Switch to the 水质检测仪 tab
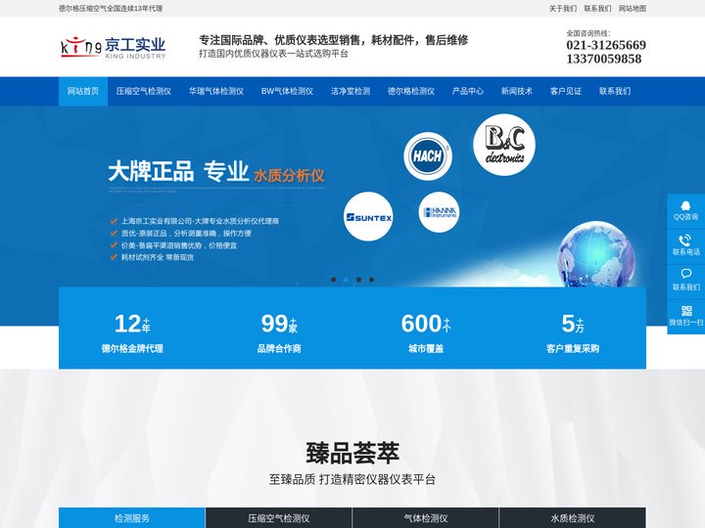This screenshot has width=705, height=528. (573, 518)
